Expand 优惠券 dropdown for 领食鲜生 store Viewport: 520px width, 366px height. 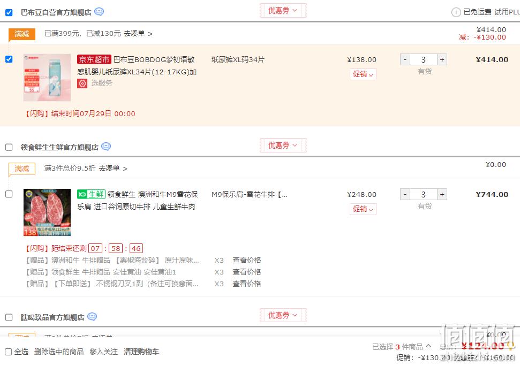[283, 146]
